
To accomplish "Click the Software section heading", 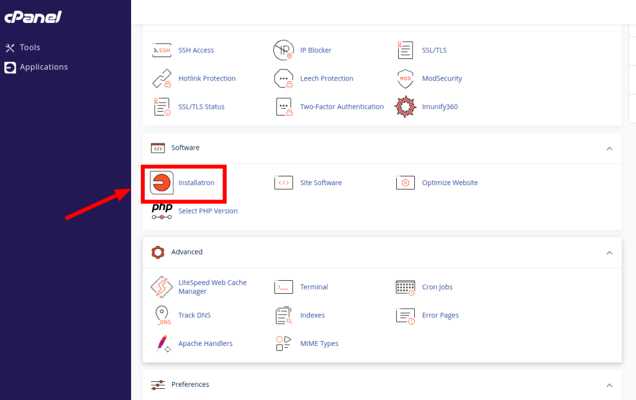I will (x=185, y=148).
